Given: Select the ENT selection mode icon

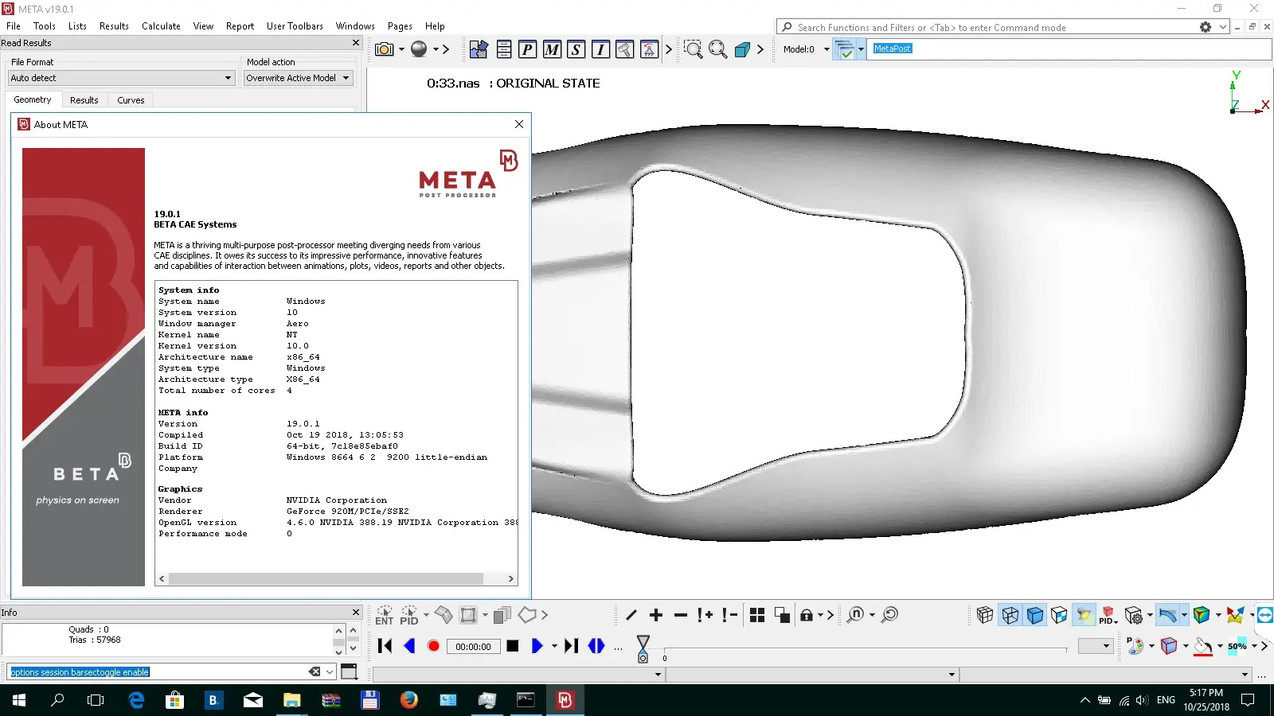Looking at the screenshot, I should point(384,615).
